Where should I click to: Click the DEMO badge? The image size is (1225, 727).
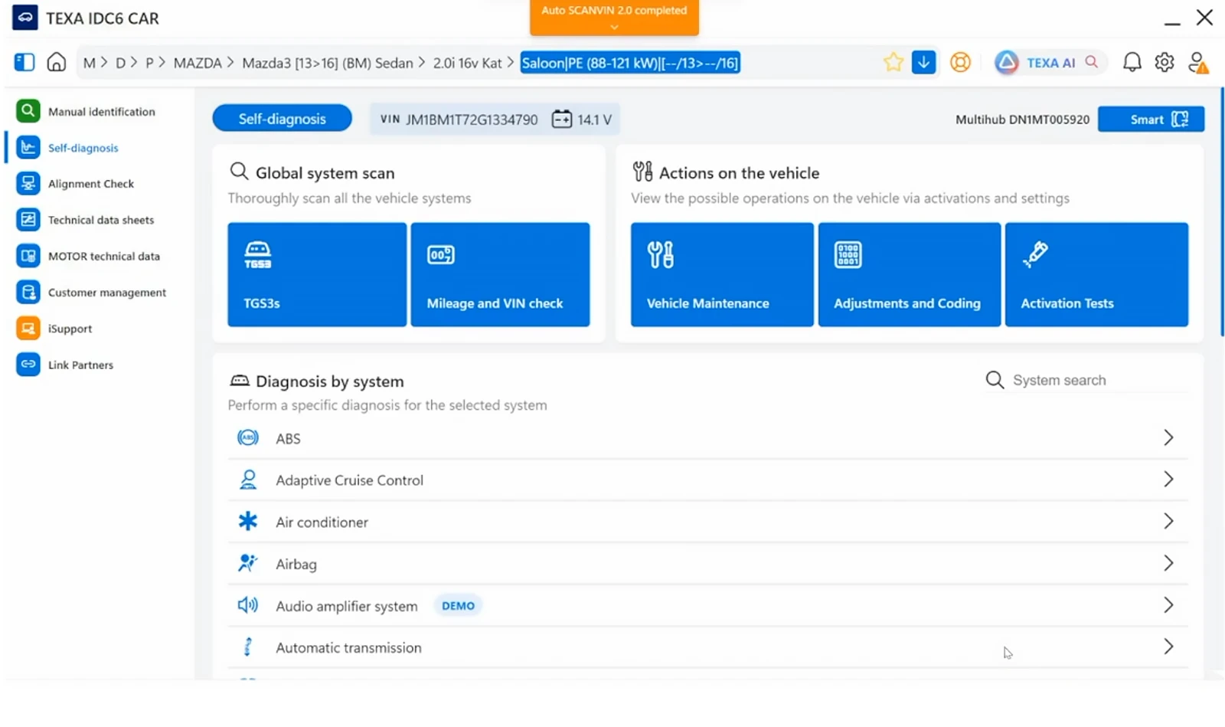coord(458,606)
